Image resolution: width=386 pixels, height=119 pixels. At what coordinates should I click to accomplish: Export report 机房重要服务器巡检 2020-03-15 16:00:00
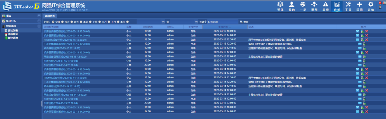click(362, 31)
